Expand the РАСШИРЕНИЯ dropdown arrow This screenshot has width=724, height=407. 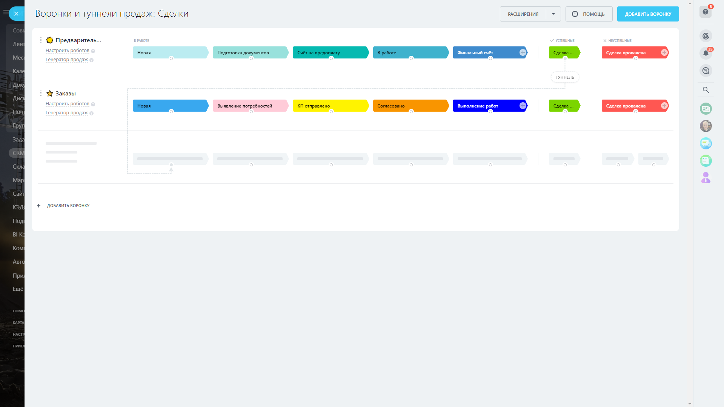553,14
